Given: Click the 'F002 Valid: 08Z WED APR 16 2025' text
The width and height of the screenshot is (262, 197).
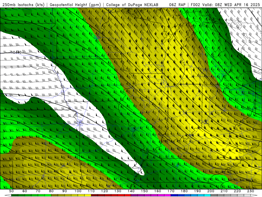Looking at the screenshot, I should (225, 5).
